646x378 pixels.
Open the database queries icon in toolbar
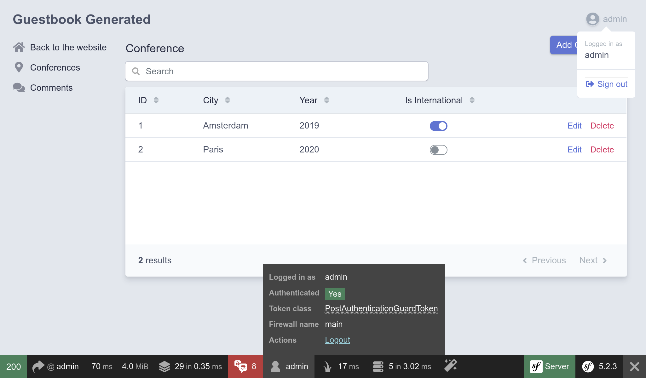tap(378, 366)
